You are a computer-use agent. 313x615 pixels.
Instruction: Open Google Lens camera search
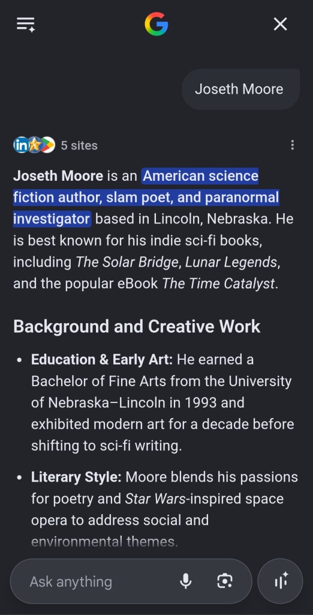click(x=225, y=581)
